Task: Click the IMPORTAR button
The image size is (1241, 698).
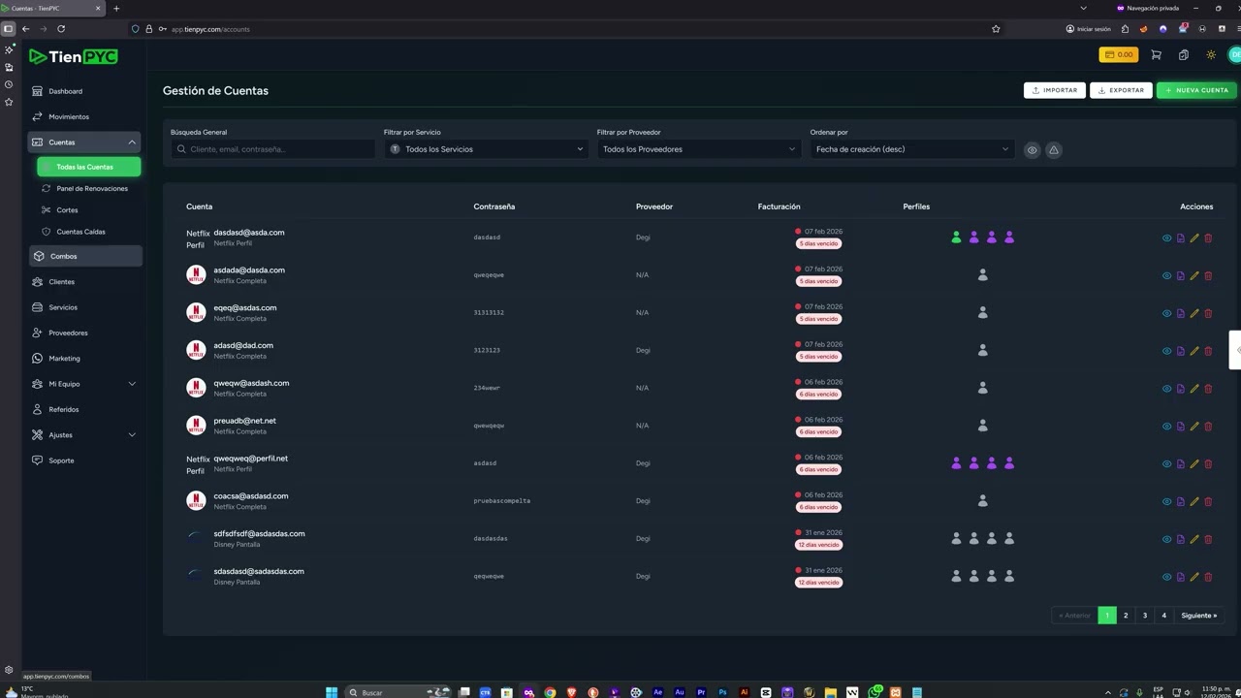Action: tap(1054, 90)
